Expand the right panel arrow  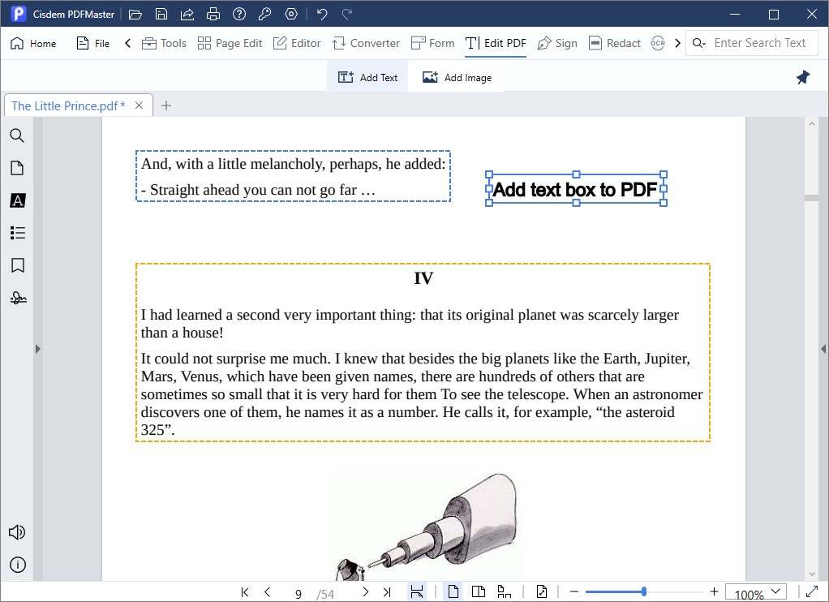coord(823,349)
